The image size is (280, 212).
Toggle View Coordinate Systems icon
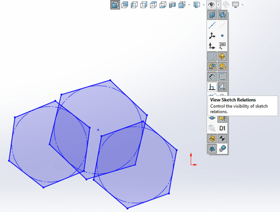[x=212, y=46]
